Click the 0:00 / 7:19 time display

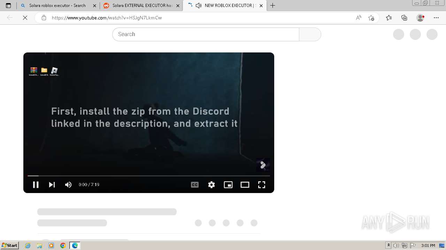89,185
